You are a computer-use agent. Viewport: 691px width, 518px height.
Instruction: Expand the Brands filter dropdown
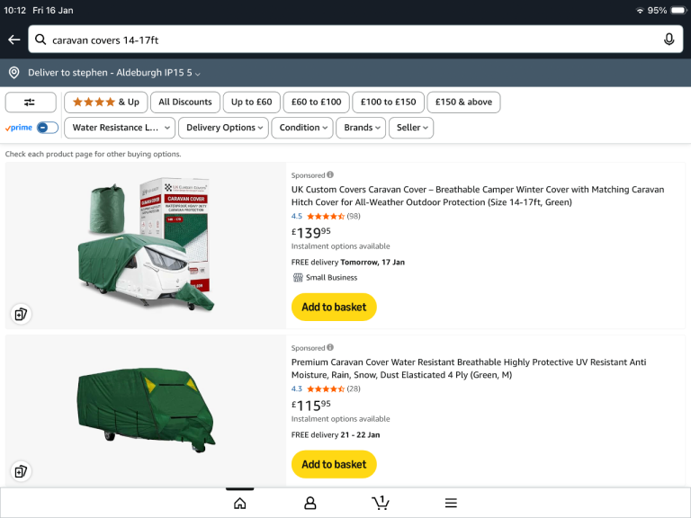click(362, 128)
